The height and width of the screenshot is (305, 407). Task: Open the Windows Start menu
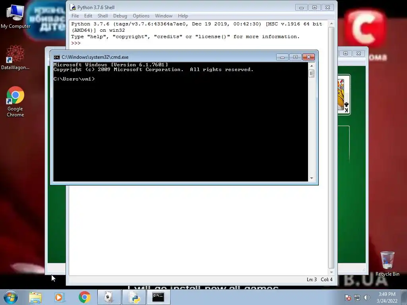tap(11, 297)
